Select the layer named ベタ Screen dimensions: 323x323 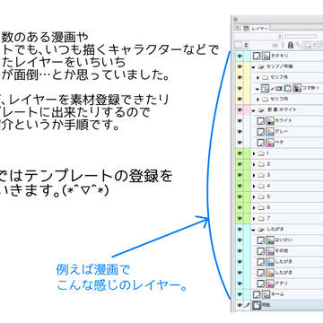pos(279,142)
